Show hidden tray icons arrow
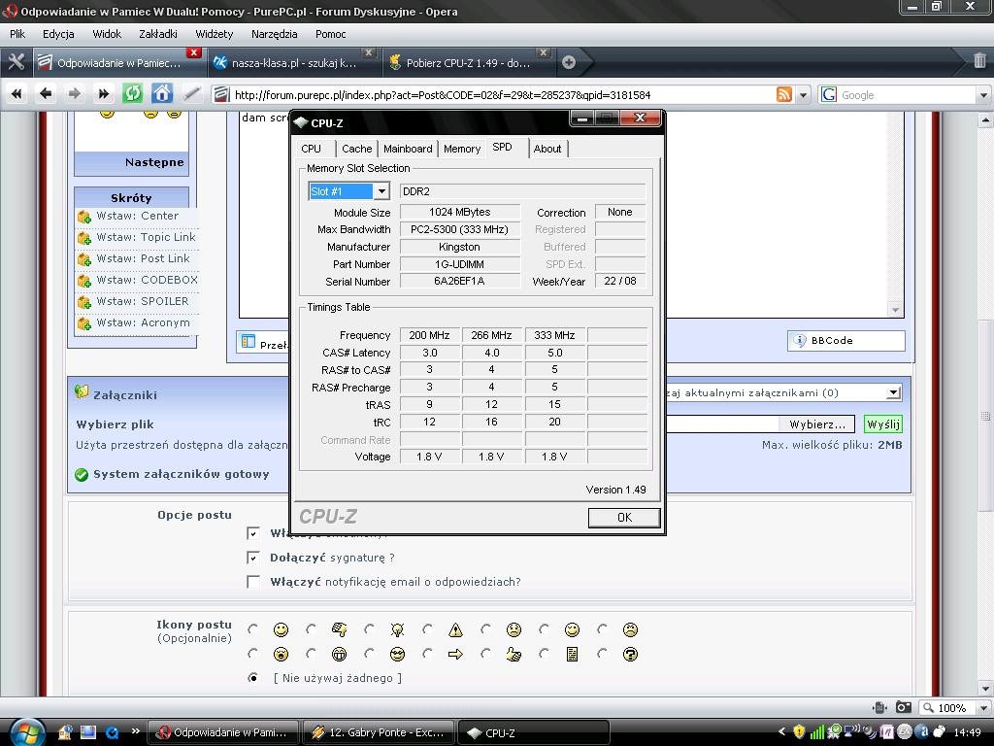Screen dimensions: 994x746 pos(781,732)
